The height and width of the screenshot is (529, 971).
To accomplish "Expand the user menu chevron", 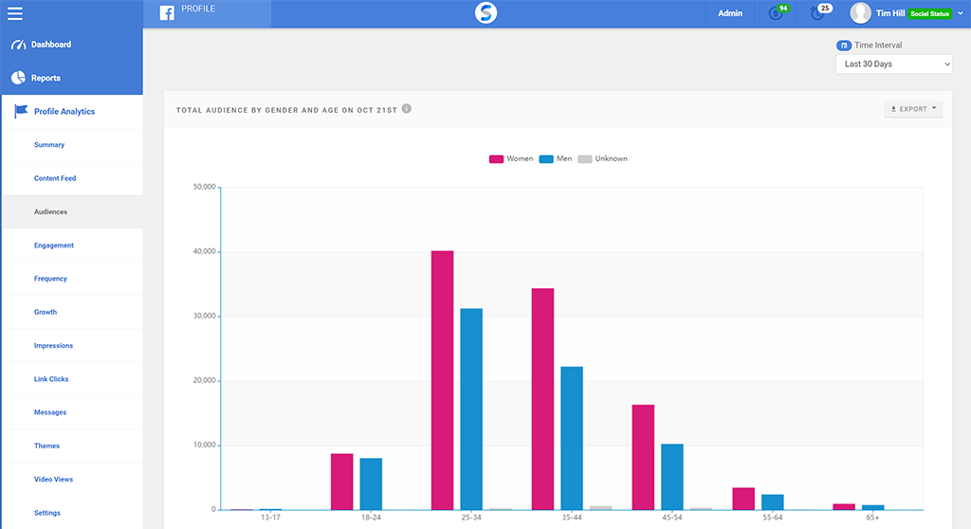I will [961, 13].
